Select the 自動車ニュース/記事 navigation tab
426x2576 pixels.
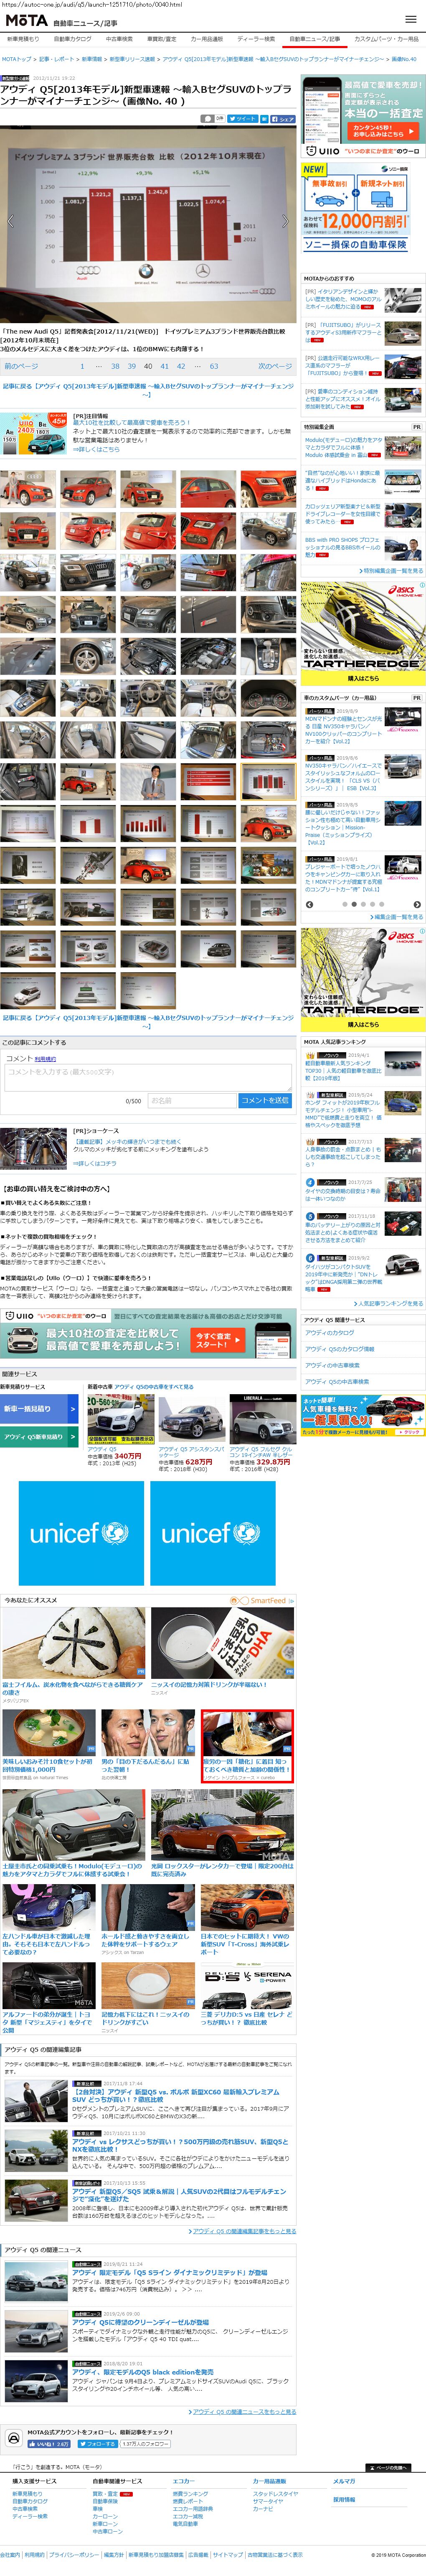[x=314, y=39]
